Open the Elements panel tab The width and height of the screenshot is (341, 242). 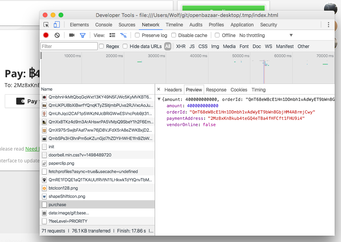click(x=80, y=25)
